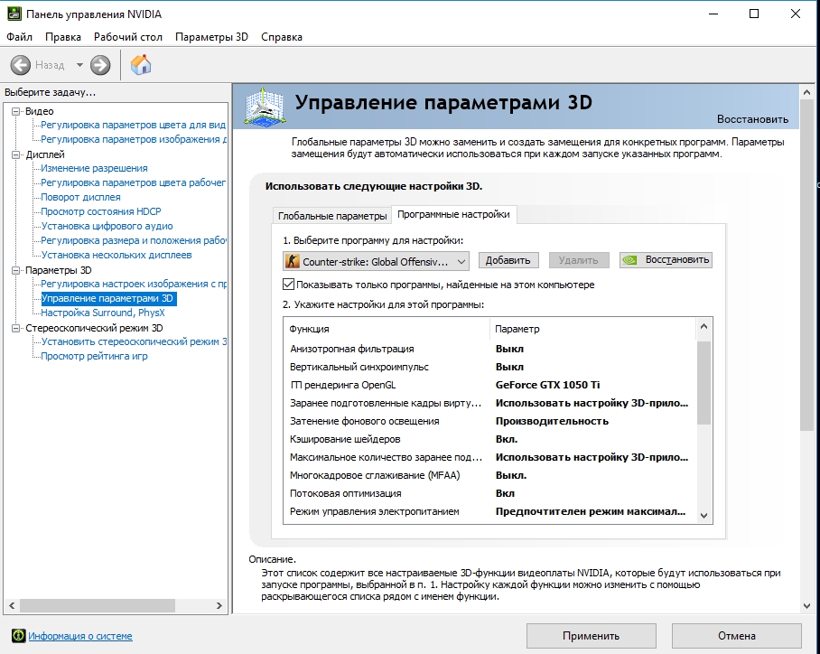Open the Правка menu
The height and width of the screenshot is (654, 820).
[62, 37]
